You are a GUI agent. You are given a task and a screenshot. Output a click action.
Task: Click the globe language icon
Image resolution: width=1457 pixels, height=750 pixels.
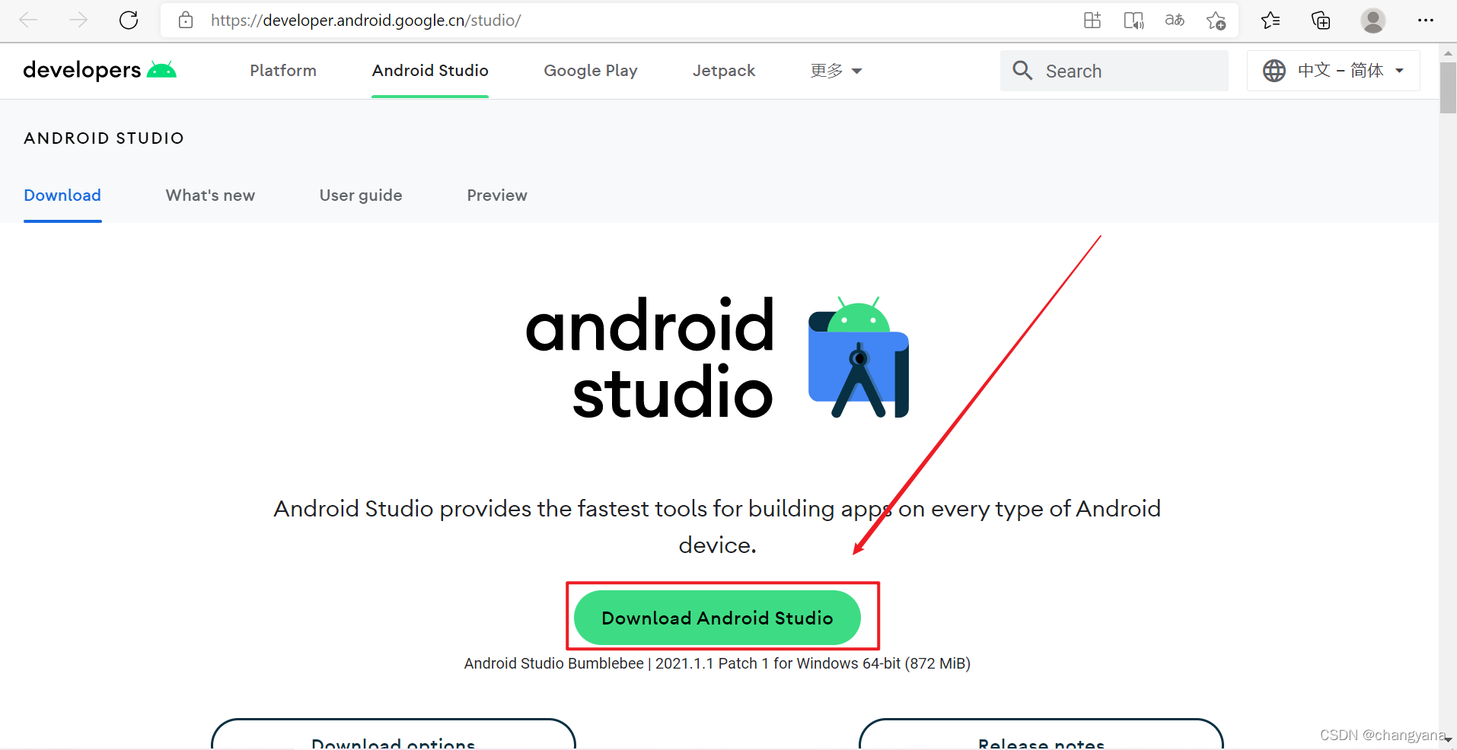pos(1274,71)
